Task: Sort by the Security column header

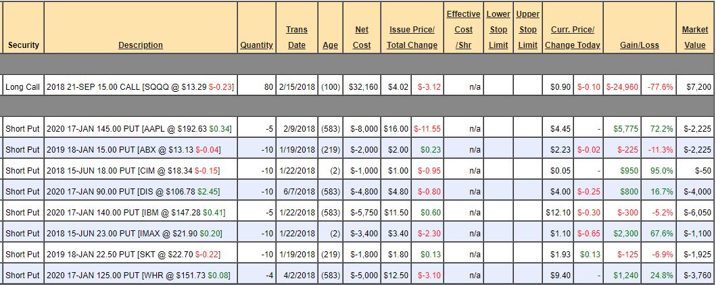Action: pyautogui.click(x=23, y=45)
